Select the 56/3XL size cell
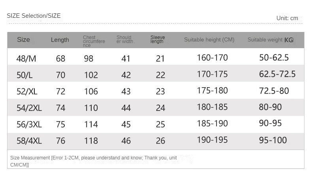The image size is (312, 176). tap(29, 124)
